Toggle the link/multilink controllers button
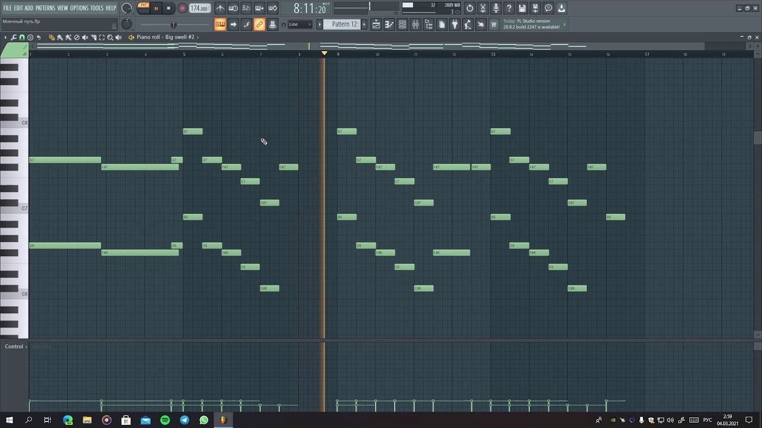The width and height of the screenshot is (762, 428). tap(260, 24)
